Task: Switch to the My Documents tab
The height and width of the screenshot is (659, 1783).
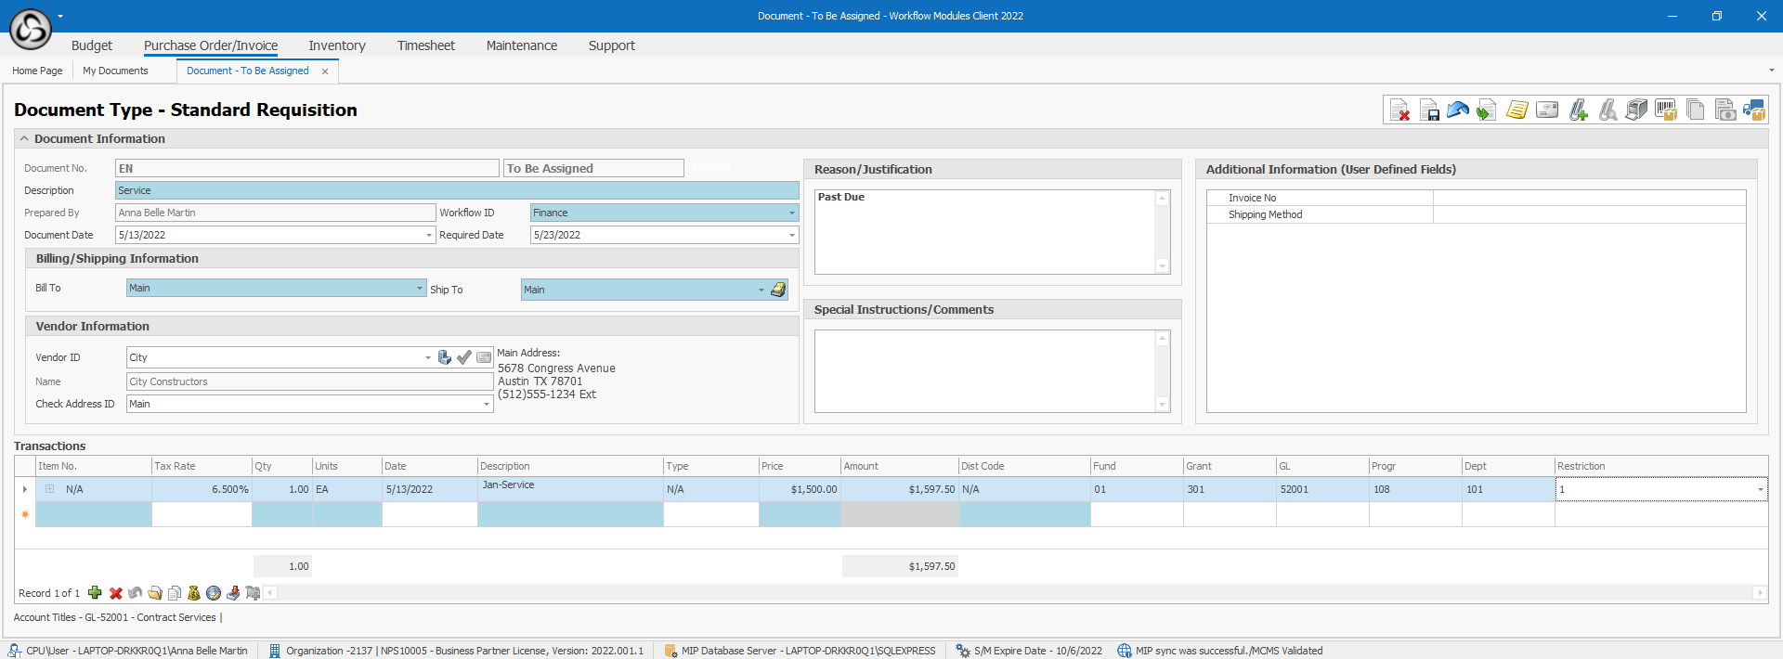Action: pyautogui.click(x=115, y=71)
